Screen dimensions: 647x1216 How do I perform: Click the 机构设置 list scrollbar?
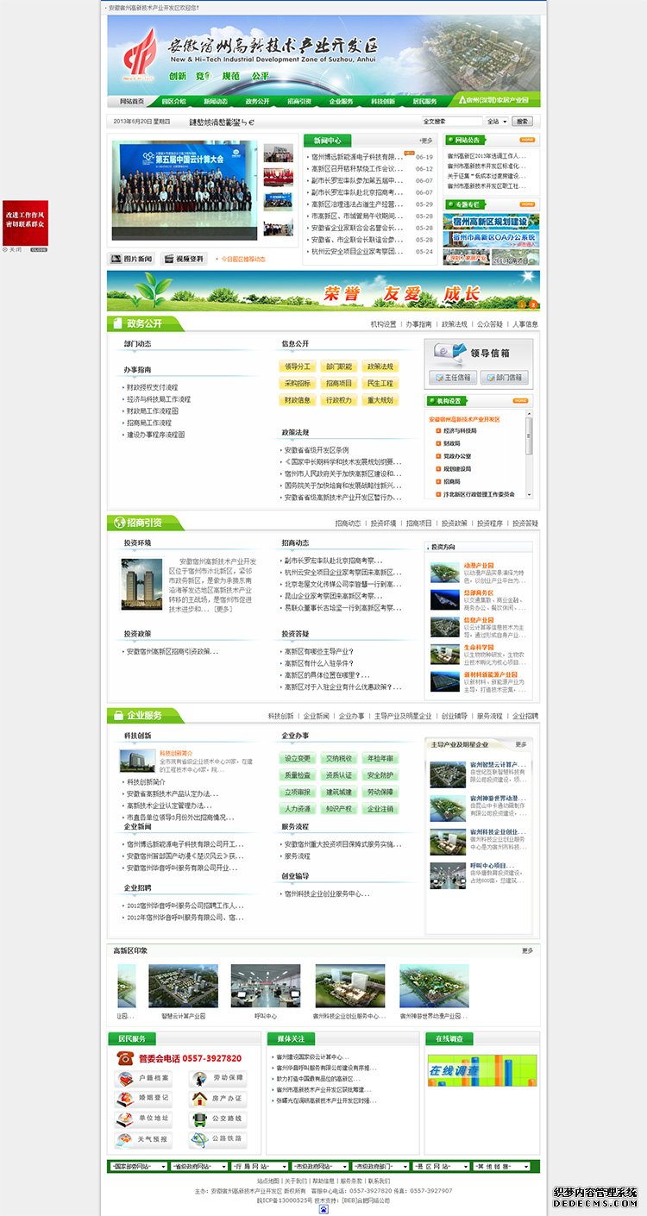[x=529, y=454]
